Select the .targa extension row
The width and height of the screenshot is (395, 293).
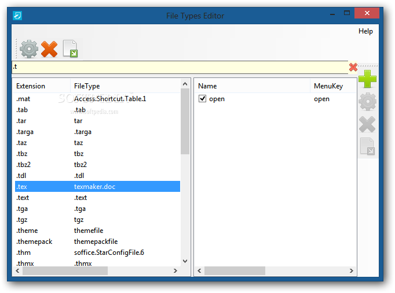[x=97, y=132]
